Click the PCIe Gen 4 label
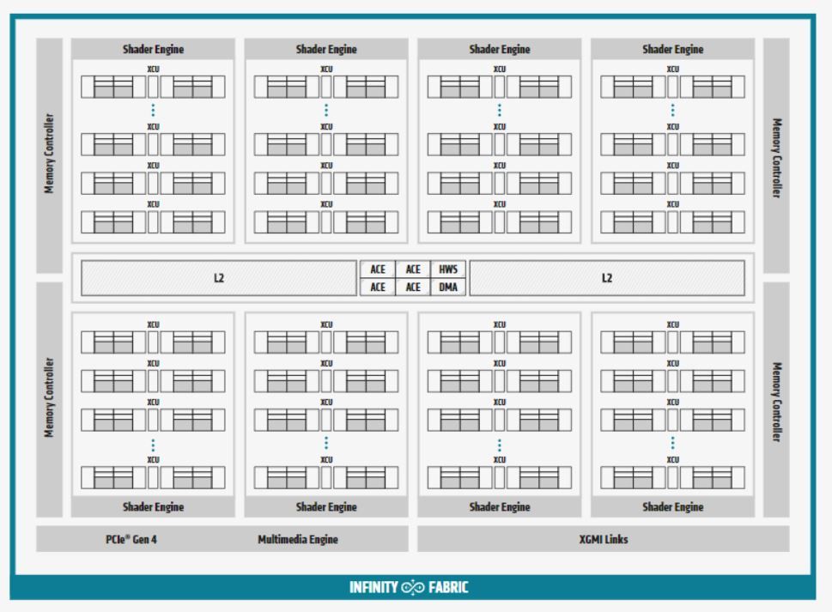The height and width of the screenshot is (612, 832). click(x=131, y=539)
